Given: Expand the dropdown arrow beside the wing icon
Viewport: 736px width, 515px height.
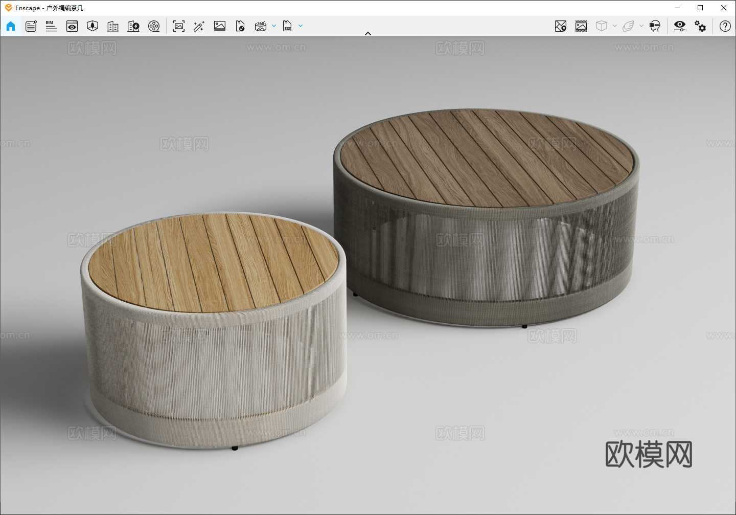Looking at the screenshot, I should coord(641,26).
